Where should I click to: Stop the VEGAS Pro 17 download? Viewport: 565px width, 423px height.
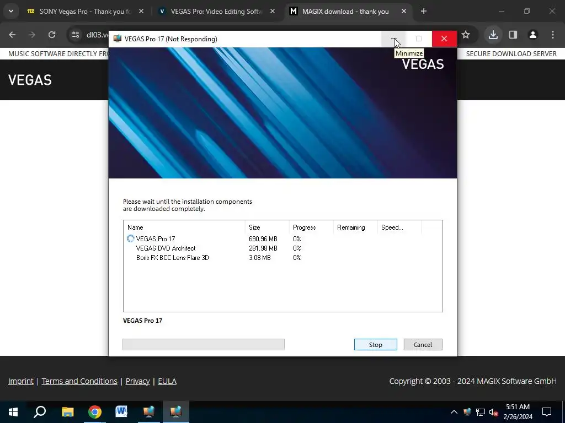pyautogui.click(x=375, y=345)
